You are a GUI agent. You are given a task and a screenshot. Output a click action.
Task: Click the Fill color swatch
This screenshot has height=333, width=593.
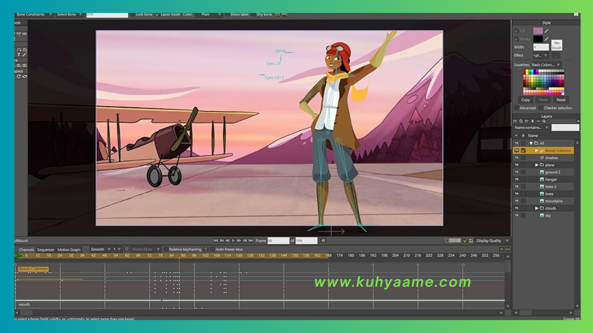[538, 31]
